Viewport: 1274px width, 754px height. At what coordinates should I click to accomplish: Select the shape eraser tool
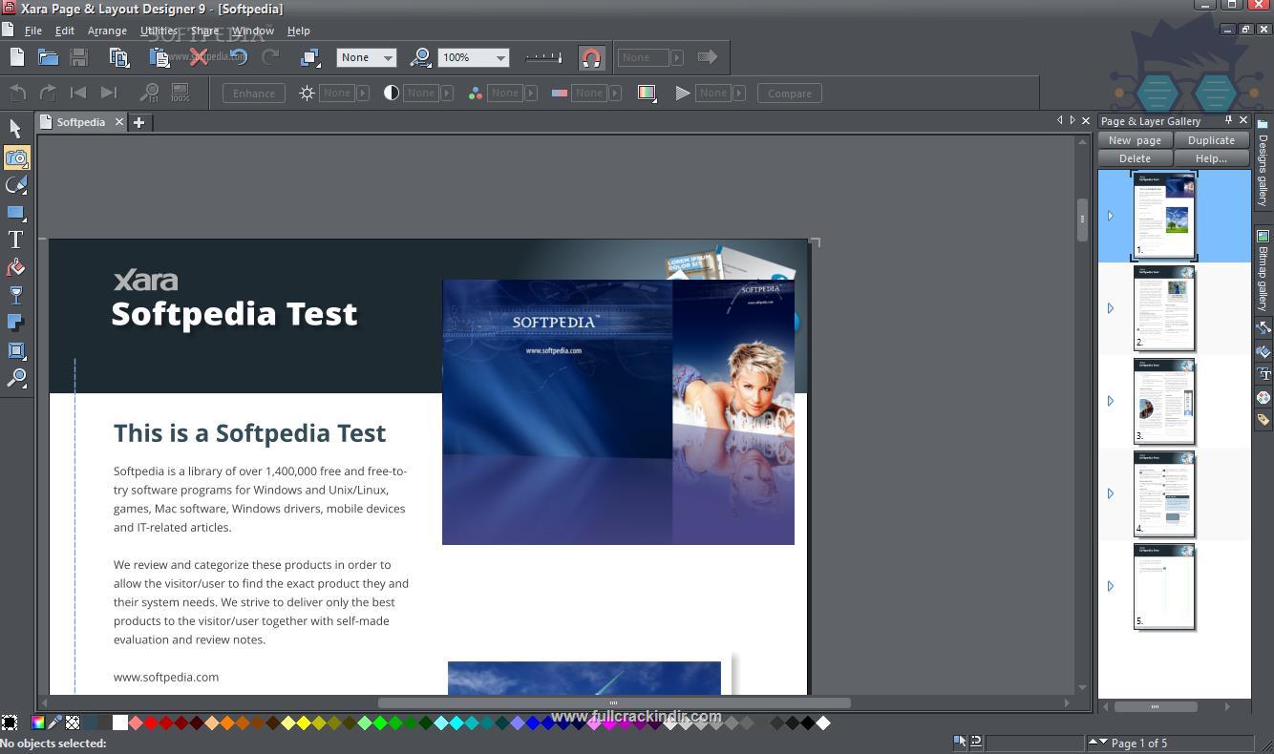point(16,185)
